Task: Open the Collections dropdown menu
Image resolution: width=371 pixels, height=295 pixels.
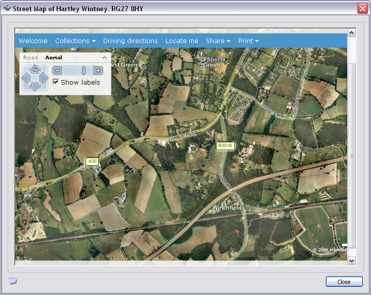Action: point(75,41)
